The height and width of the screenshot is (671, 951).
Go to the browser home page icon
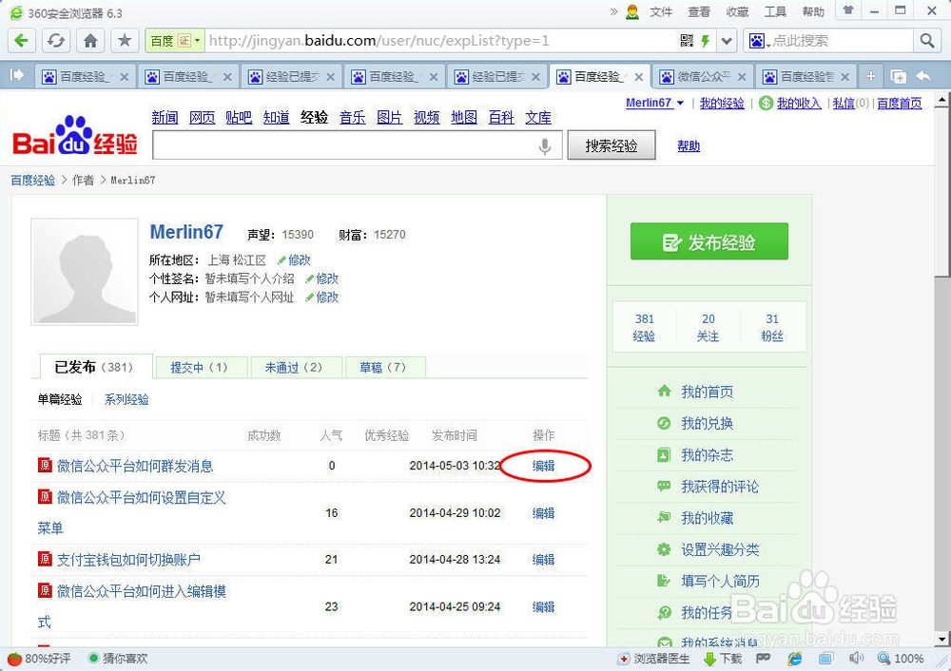[90, 41]
